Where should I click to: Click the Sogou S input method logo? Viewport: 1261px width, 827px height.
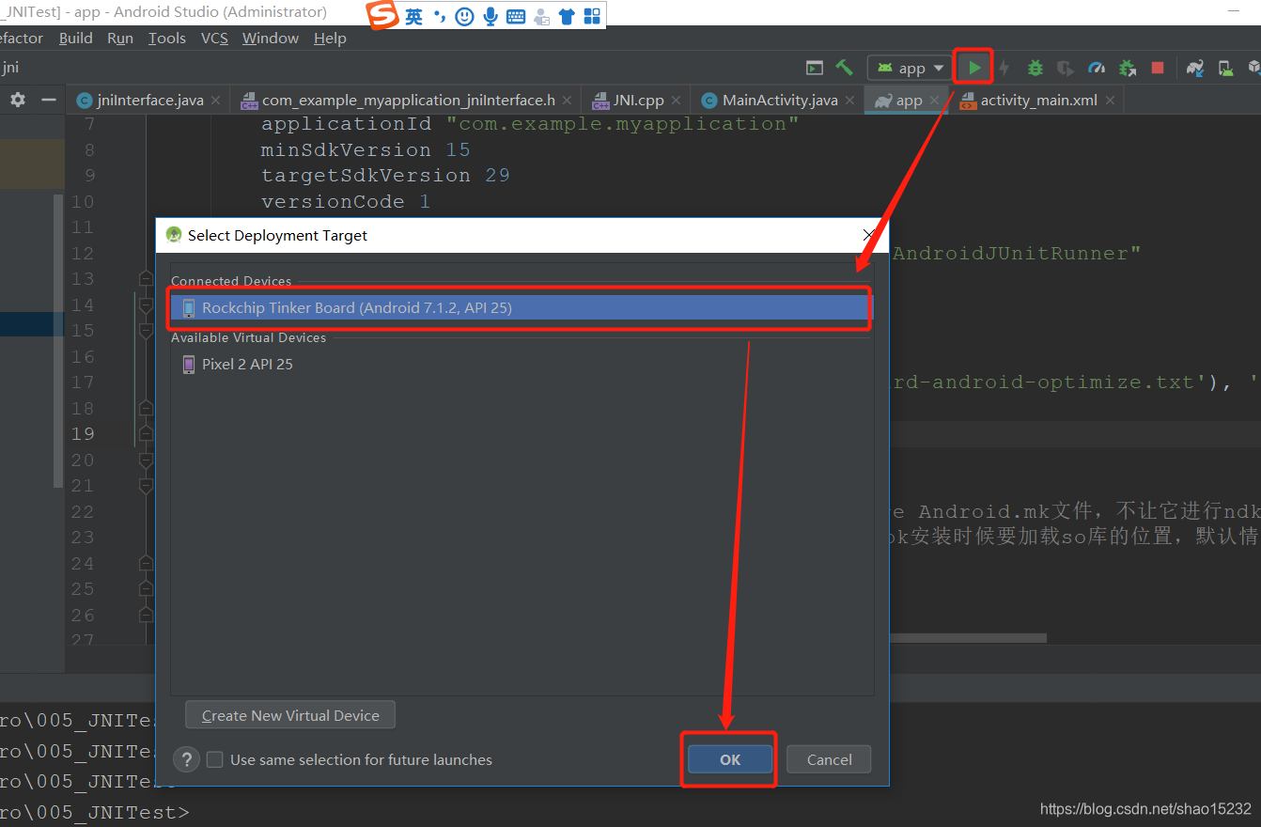pos(382,16)
